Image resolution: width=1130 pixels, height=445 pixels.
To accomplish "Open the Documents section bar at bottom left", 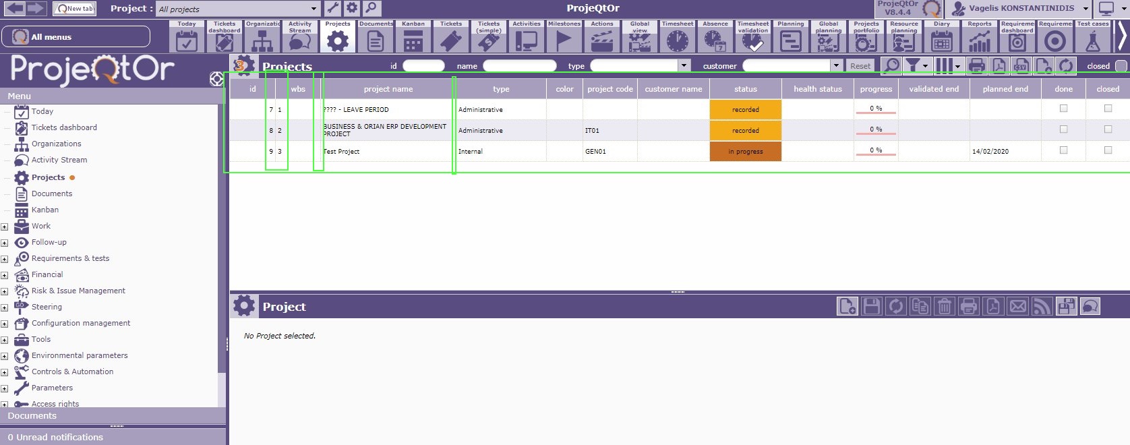I will pyautogui.click(x=113, y=415).
